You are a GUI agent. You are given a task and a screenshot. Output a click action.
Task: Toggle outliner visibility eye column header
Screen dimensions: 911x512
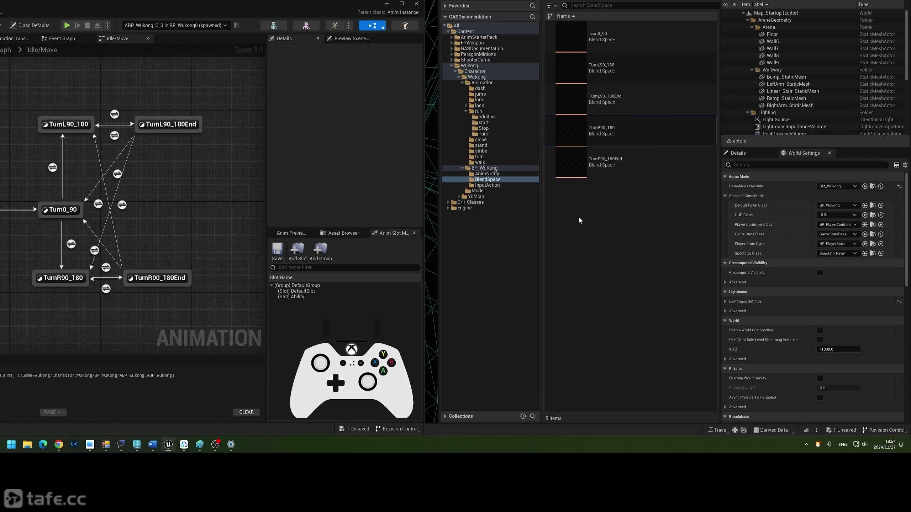(726, 5)
